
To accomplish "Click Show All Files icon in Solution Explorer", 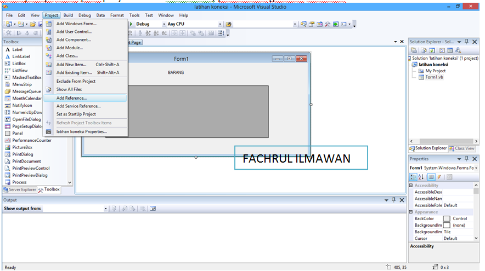I will 424,50.
